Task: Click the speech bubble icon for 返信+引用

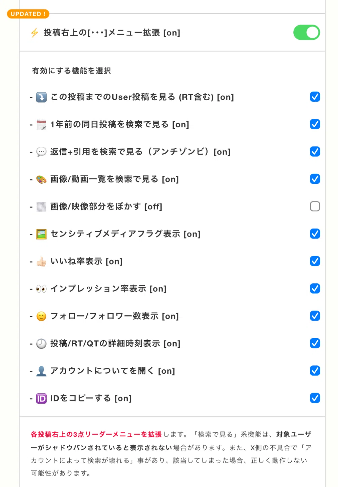Action: click(x=41, y=152)
